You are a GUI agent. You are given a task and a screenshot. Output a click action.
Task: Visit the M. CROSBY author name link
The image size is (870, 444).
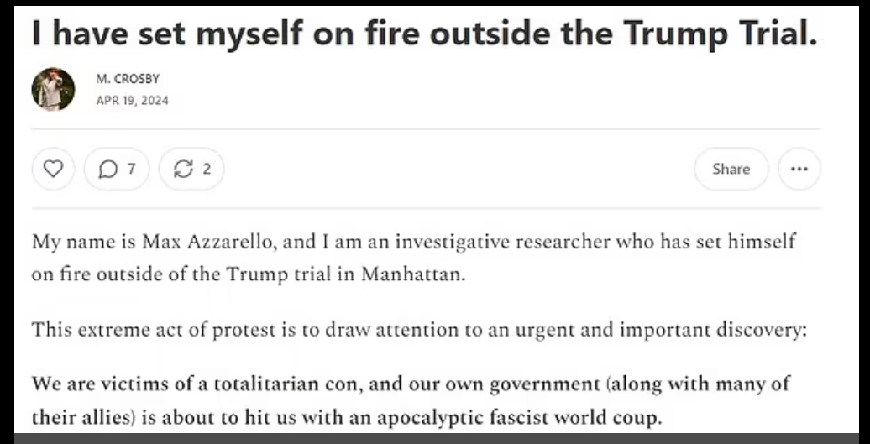click(x=128, y=79)
